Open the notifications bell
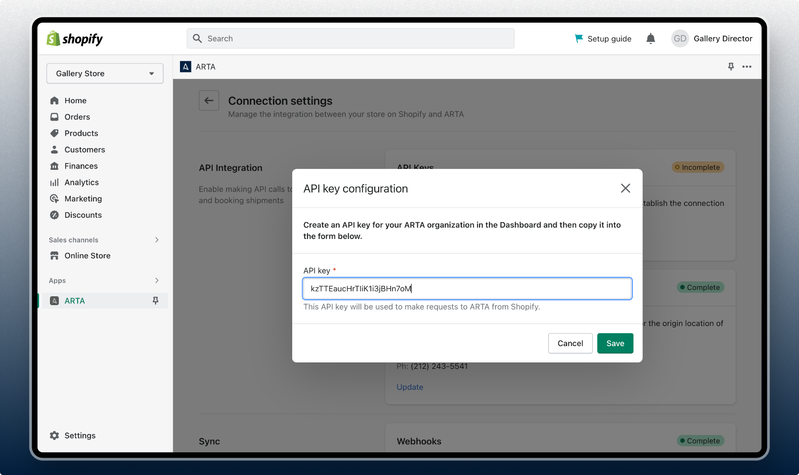 pos(650,39)
